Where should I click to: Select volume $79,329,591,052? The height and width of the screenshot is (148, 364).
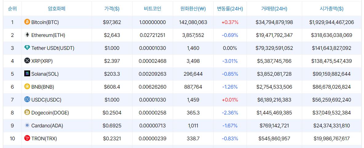[274, 48]
